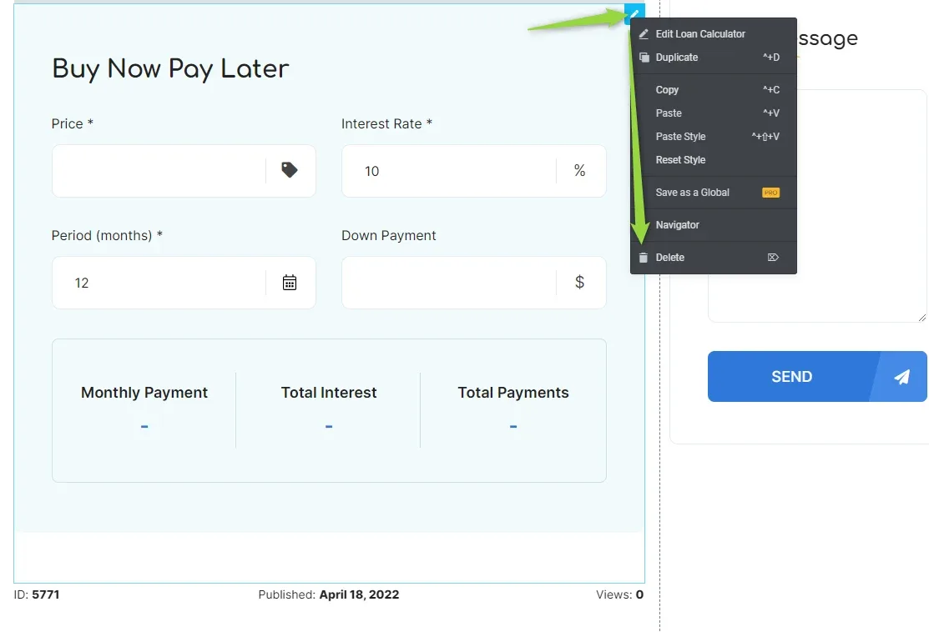This screenshot has width=929, height=632.
Task: Click the Monthly Payment result label
Action: tap(144, 393)
